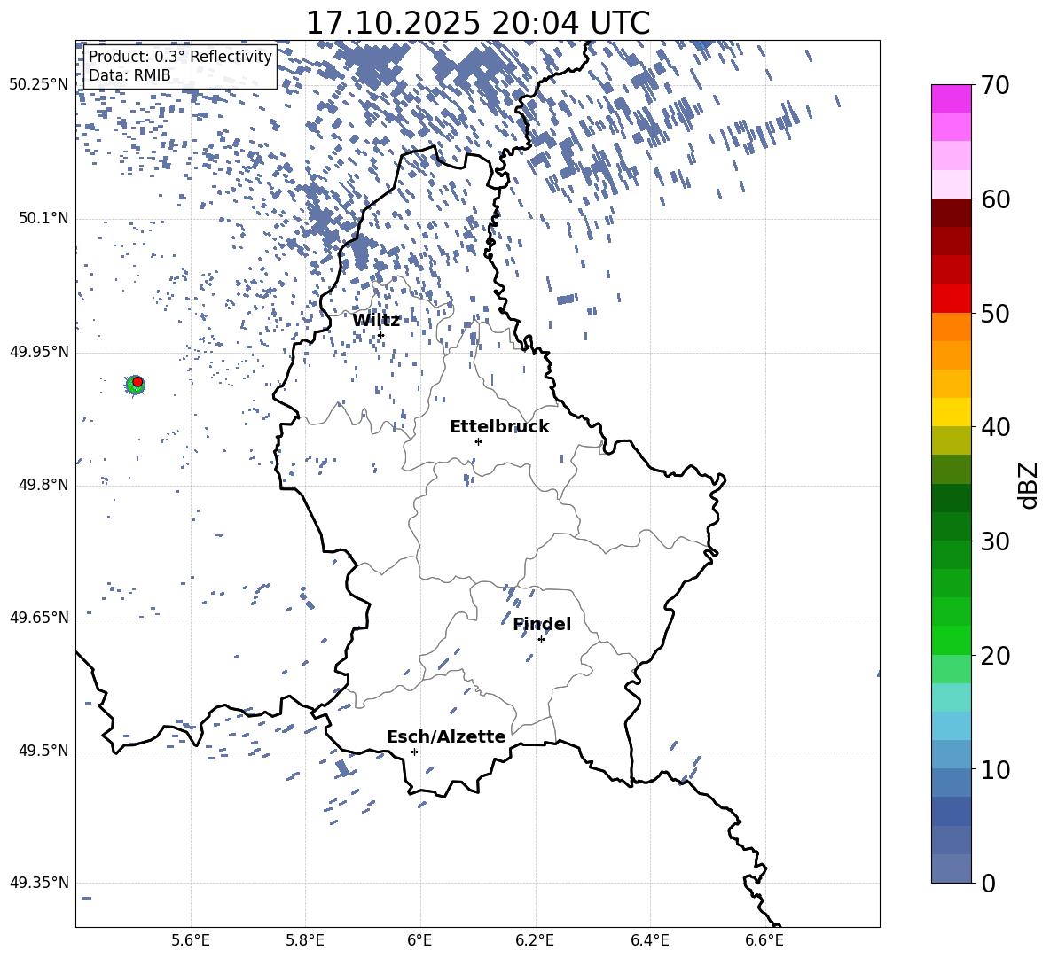Pick the slate blue swatch just above 0
The width and height of the screenshot is (1050, 958).
pyautogui.click(x=951, y=868)
